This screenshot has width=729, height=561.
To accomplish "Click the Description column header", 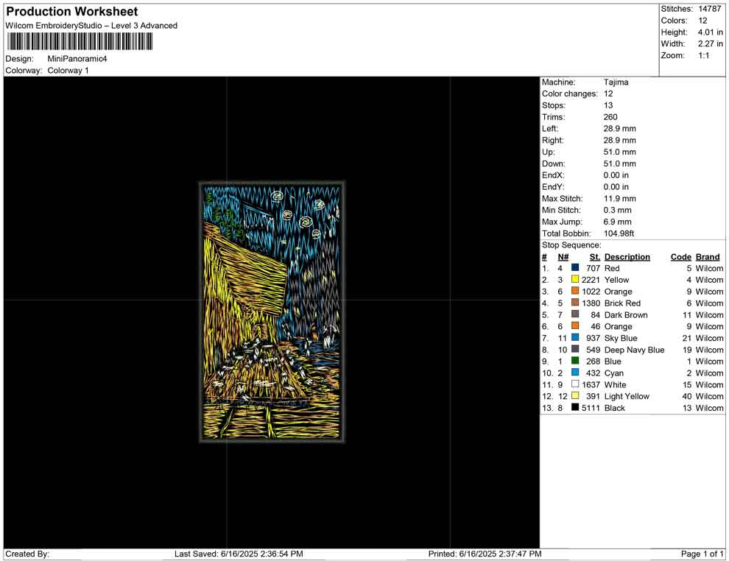I will point(627,257).
